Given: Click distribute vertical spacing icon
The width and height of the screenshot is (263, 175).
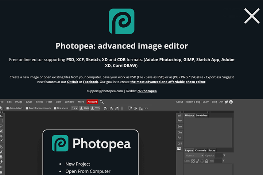Looking at the screenshot, I should click(x=122, y=108).
